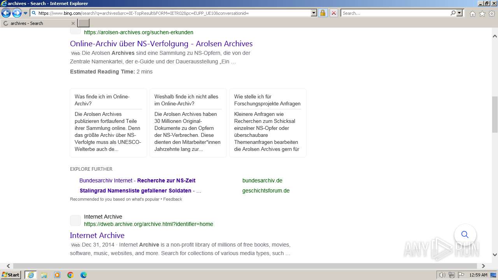Click the volume speaker tray icon
Screen dimensions: 498x280
pyautogui.click(x=442, y=275)
